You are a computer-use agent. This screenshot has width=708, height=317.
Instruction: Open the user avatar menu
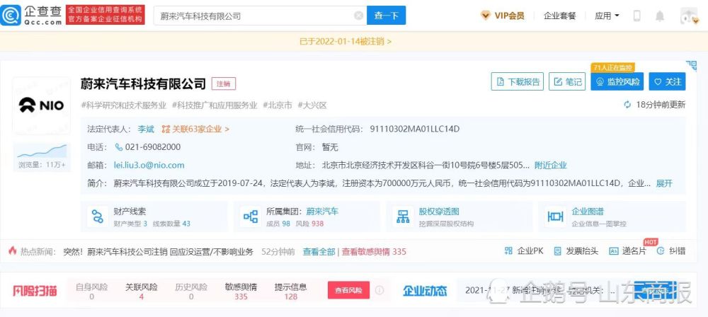click(689, 16)
